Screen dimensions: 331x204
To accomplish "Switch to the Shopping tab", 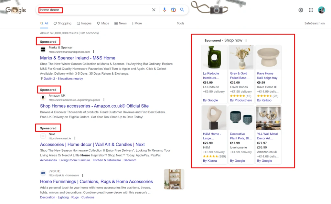I will click(x=62, y=23).
